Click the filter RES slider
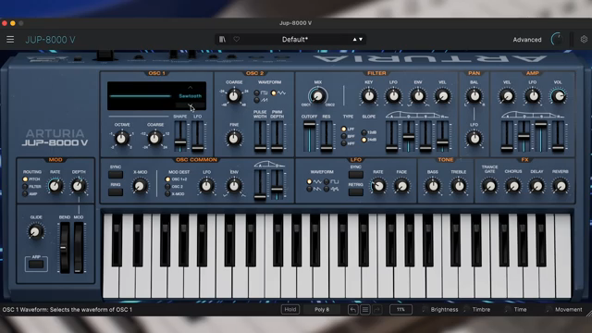 tap(327, 136)
